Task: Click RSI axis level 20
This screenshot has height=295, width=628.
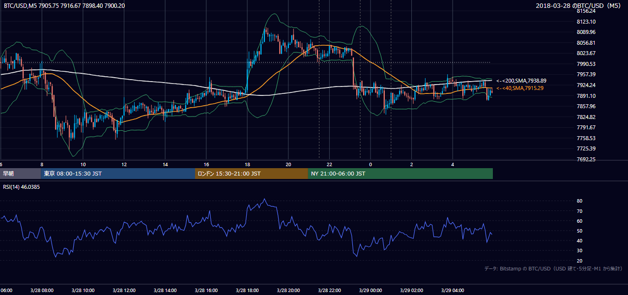Action: coord(579,261)
